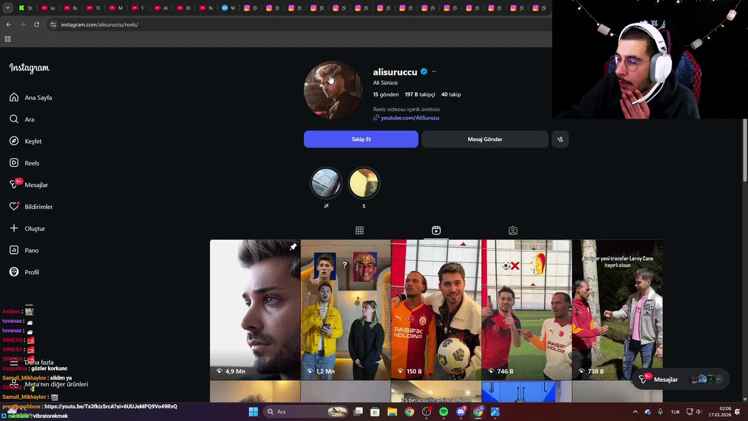Click the youtu.be link in chat

[x=110, y=406]
